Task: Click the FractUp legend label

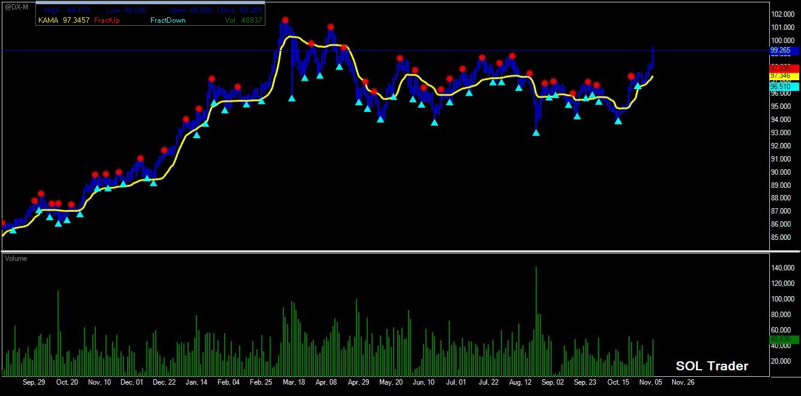Action: pos(107,20)
